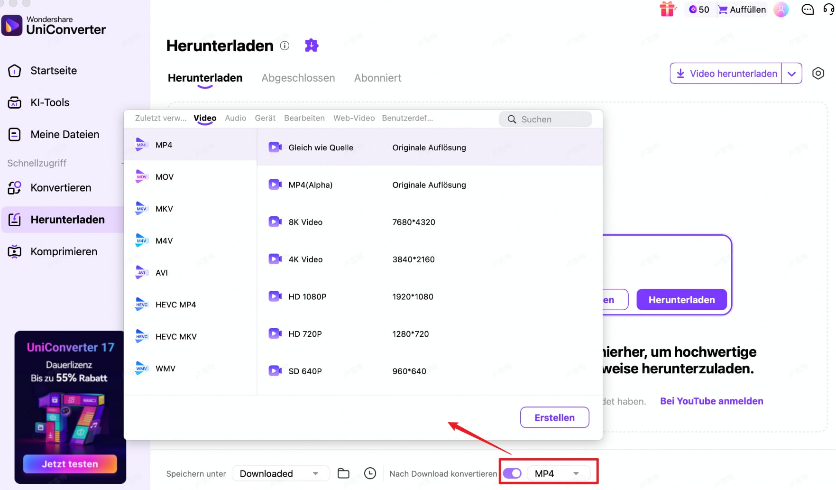The height and width of the screenshot is (490, 836).
Task: Disable the Nach Download konvertieren toggle
Action: pyautogui.click(x=512, y=473)
